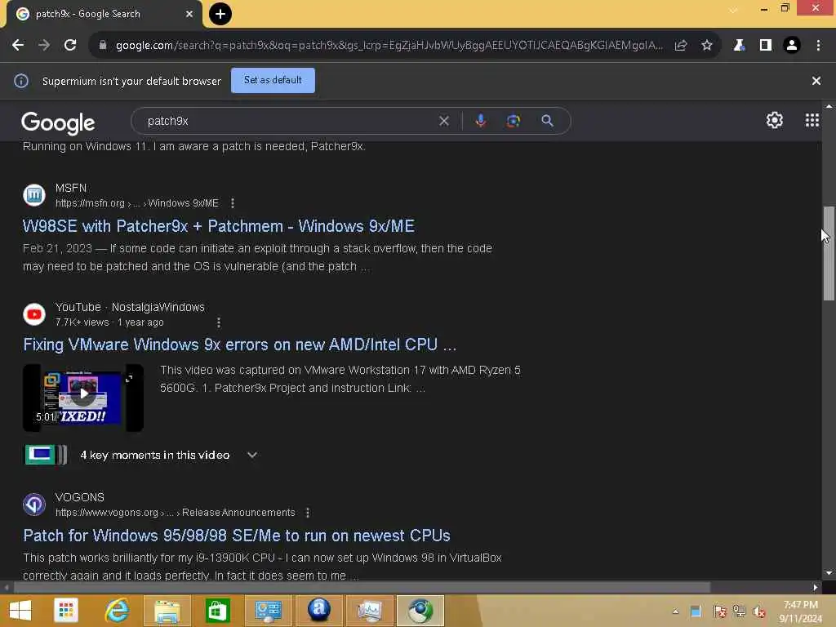The image size is (836, 627).
Task: Click the vogons.org breadcrumb URL
Action: coord(176,513)
